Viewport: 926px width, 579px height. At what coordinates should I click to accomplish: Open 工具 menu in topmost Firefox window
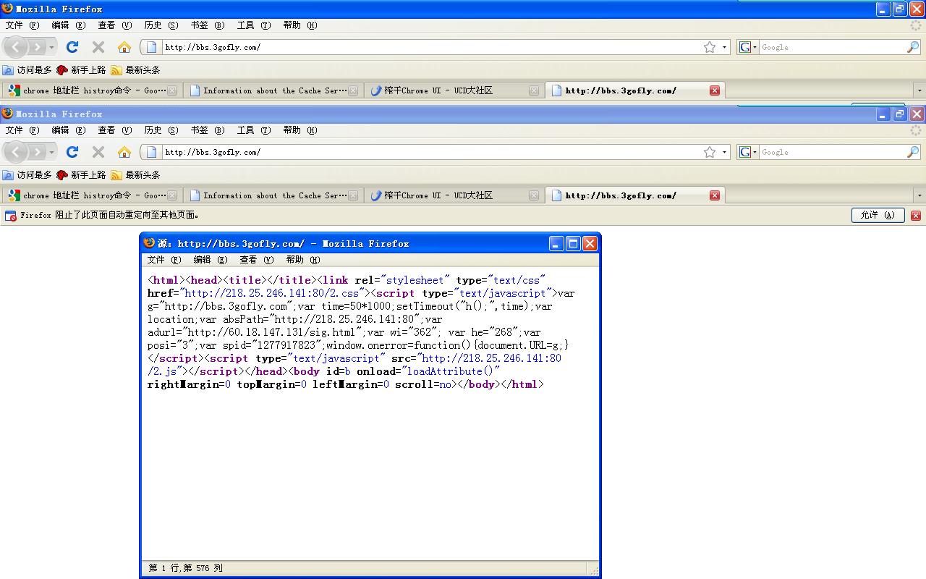pos(254,25)
